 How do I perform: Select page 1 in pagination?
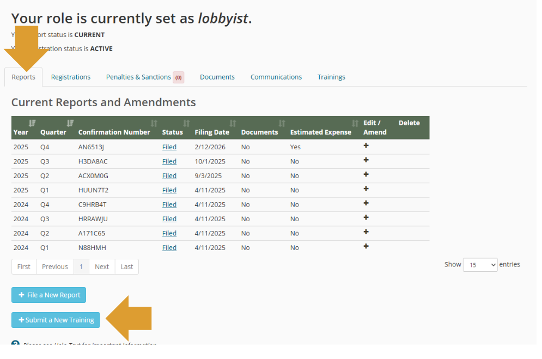[x=81, y=267]
